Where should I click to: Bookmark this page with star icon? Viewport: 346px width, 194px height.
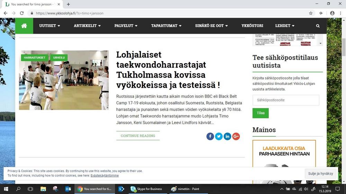coord(311,13)
